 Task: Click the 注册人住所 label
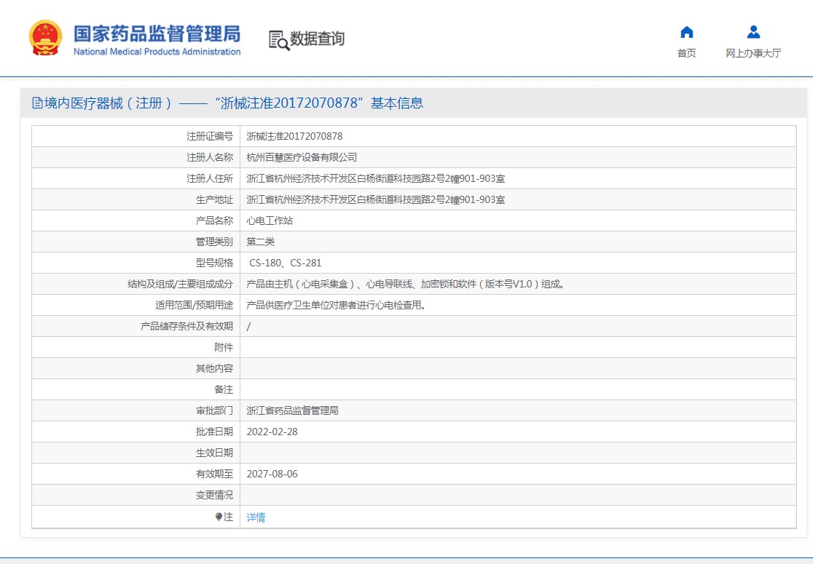click(210, 179)
